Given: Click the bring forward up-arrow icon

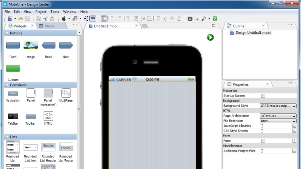Looking at the screenshot, I should click(165, 18).
